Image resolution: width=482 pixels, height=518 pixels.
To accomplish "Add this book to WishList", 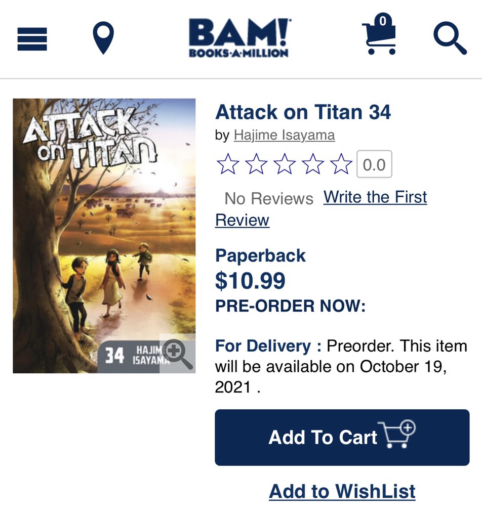I will [x=342, y=491].
